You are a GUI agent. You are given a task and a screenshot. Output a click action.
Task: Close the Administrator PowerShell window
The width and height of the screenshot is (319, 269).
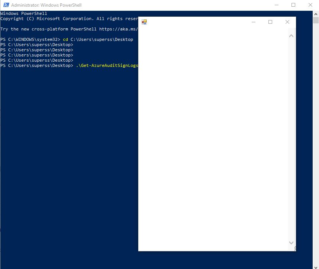click(310, 5)
